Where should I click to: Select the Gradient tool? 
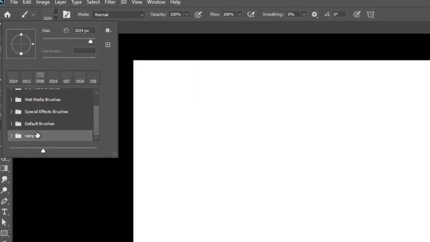click(4, 168)
